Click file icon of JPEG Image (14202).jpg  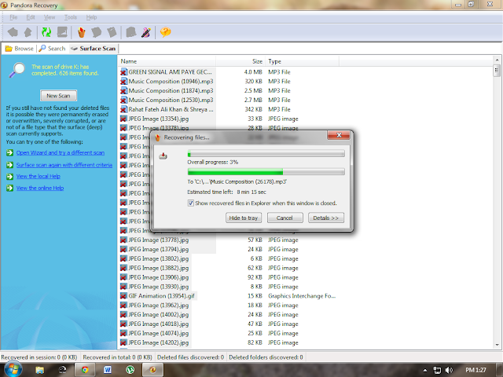tap(123, 342)
